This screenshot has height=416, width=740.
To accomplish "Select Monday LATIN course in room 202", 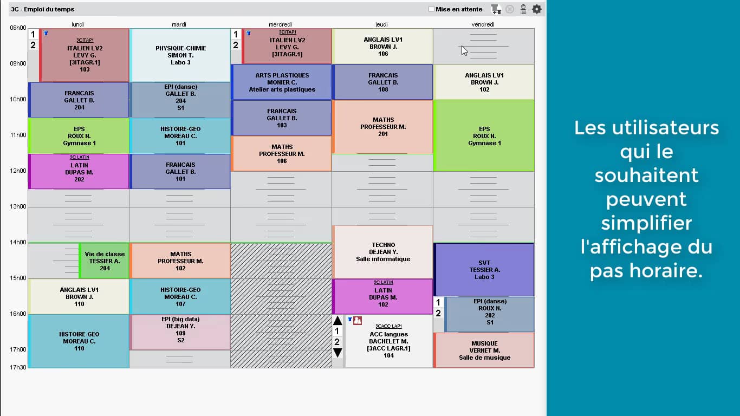I will pos(79,172).
